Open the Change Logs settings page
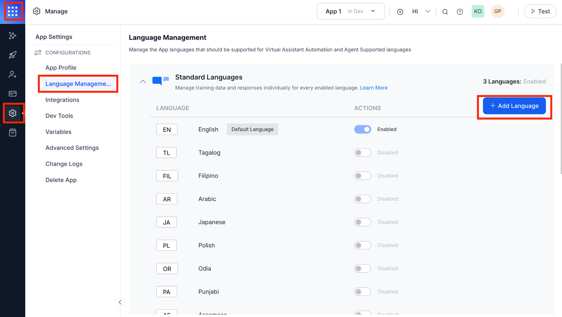The image size is (562, 317). point(64,164)
